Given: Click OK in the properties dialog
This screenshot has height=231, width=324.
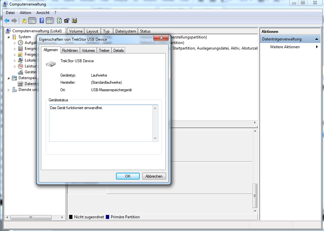Looking at the screenshot, I should (128, 176).
